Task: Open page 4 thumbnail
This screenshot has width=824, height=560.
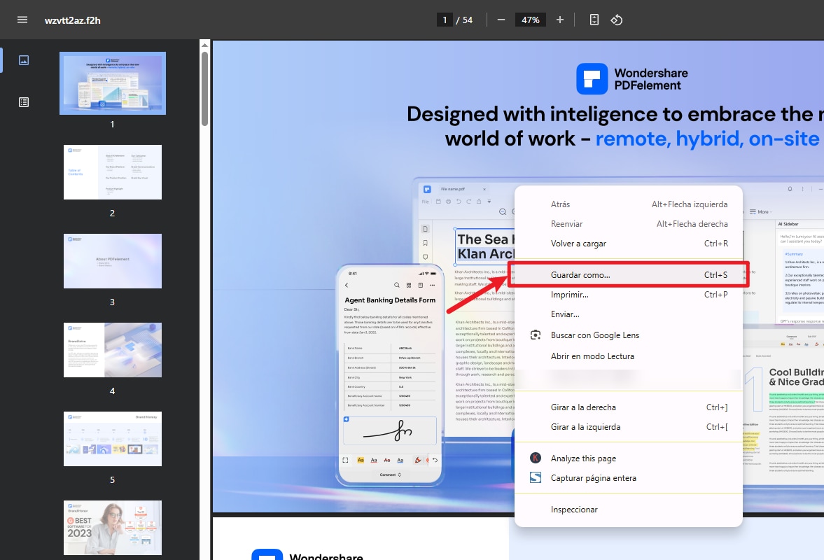Action: point(113,350)
